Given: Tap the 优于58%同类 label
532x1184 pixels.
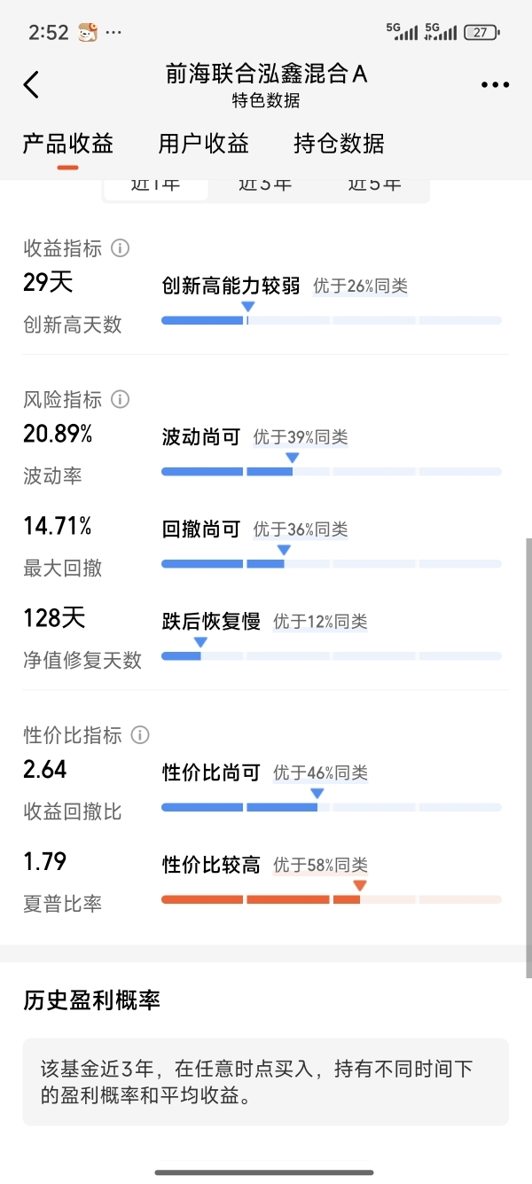Looking at the screenshot, I should click(320, 866).
